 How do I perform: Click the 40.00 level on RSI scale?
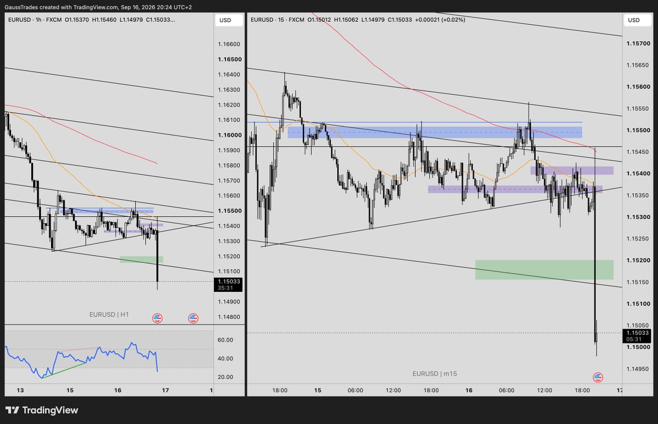click(226, 359)
